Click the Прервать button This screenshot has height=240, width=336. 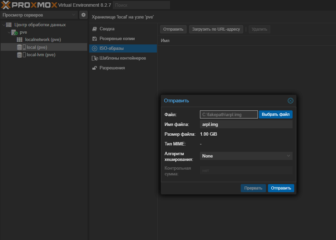pyautogui.click(x=253, y=188)
